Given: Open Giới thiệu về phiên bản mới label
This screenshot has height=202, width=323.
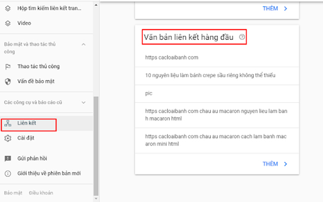Looking at the screenshot, I should pyautogui.click(x=49, y=173).
